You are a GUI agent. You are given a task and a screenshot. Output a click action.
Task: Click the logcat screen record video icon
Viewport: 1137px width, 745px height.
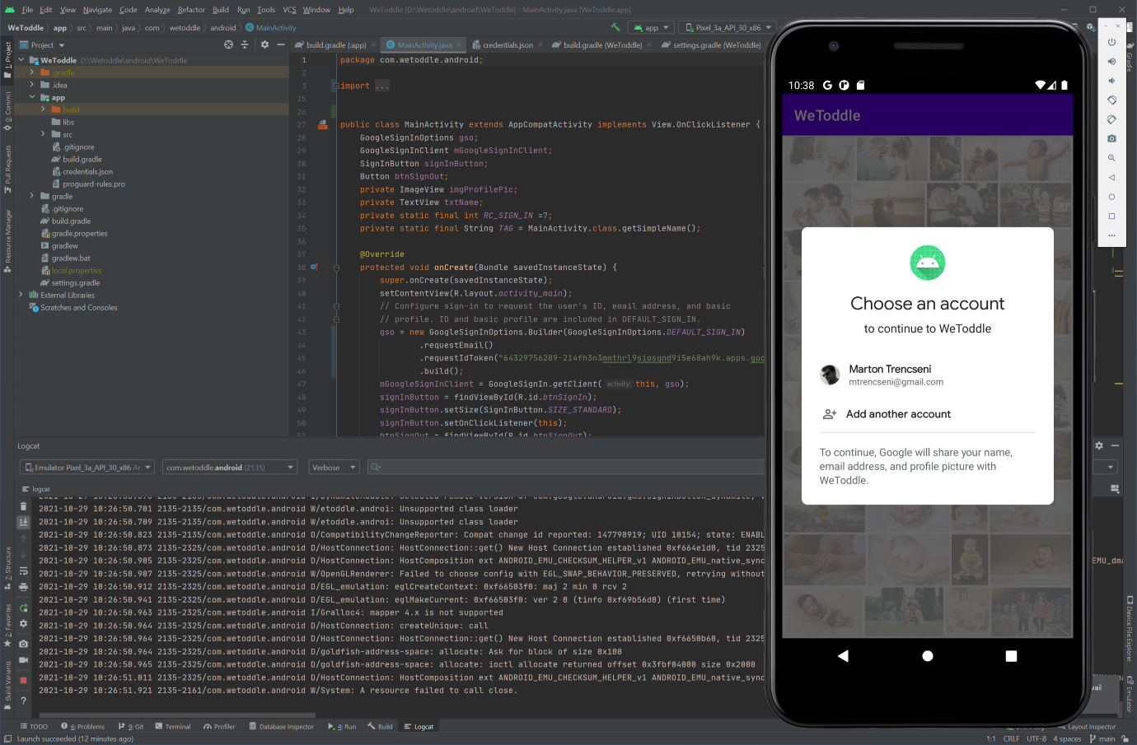click(x=23, y=660)
